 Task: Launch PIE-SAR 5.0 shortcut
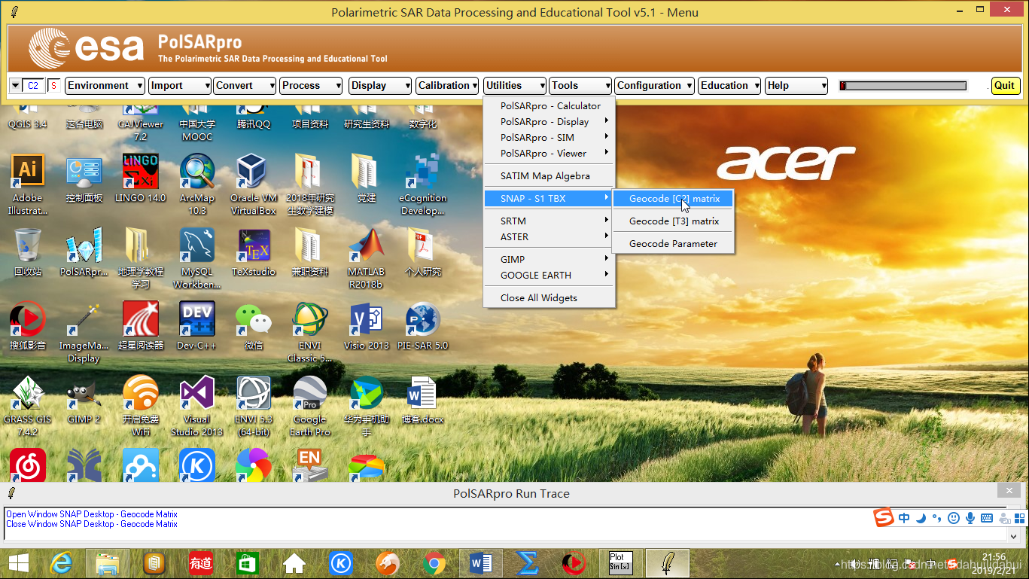(x=423, y=325)
